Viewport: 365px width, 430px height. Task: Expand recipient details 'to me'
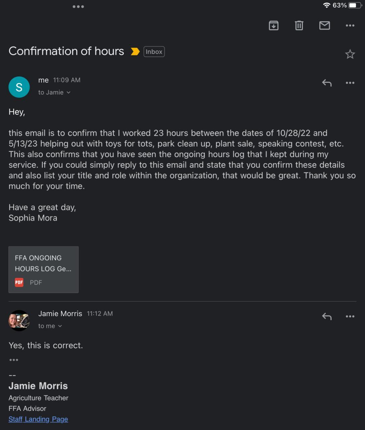click(x=50, y=326)
